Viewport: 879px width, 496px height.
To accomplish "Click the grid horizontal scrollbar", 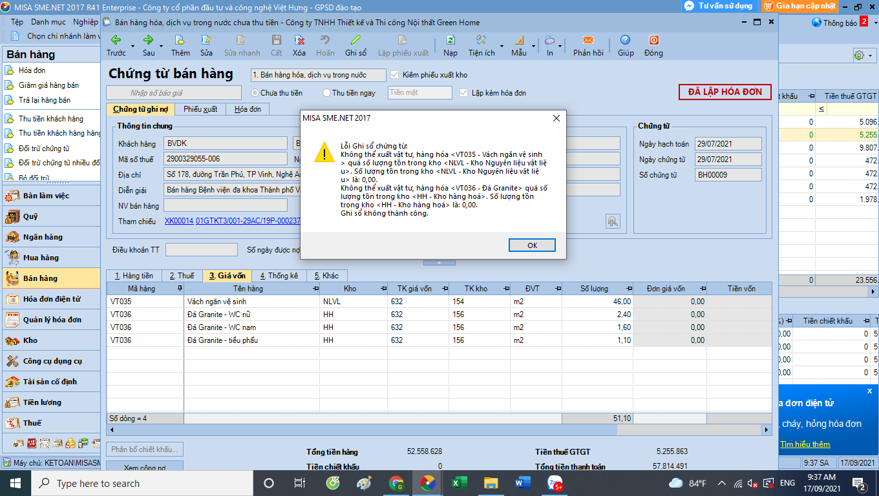I will [x=439, y=429].
